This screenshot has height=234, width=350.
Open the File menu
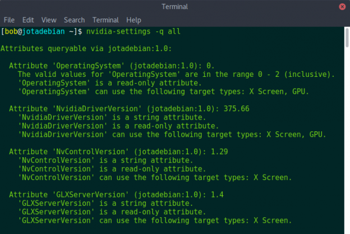[10, 20]
